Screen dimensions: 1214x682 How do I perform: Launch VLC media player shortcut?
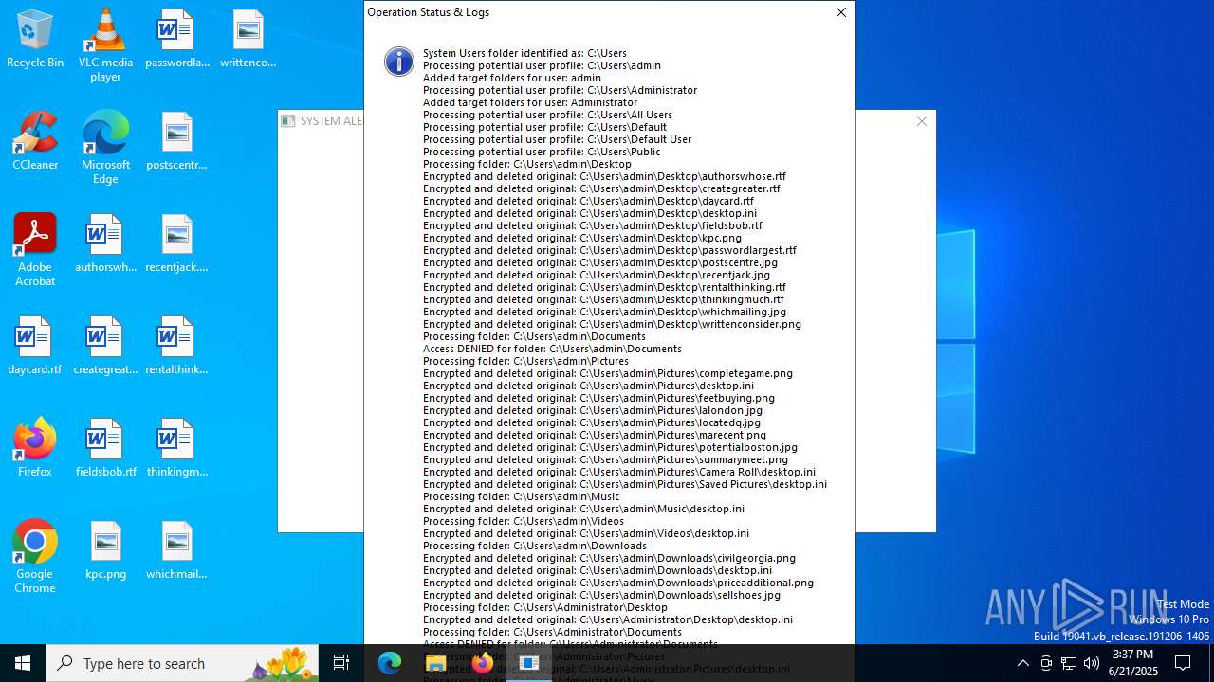105,45
